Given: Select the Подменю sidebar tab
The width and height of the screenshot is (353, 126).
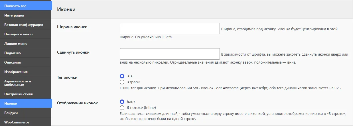Looking at the screenshot, I should pyautogui.click(x=26, y=53).
